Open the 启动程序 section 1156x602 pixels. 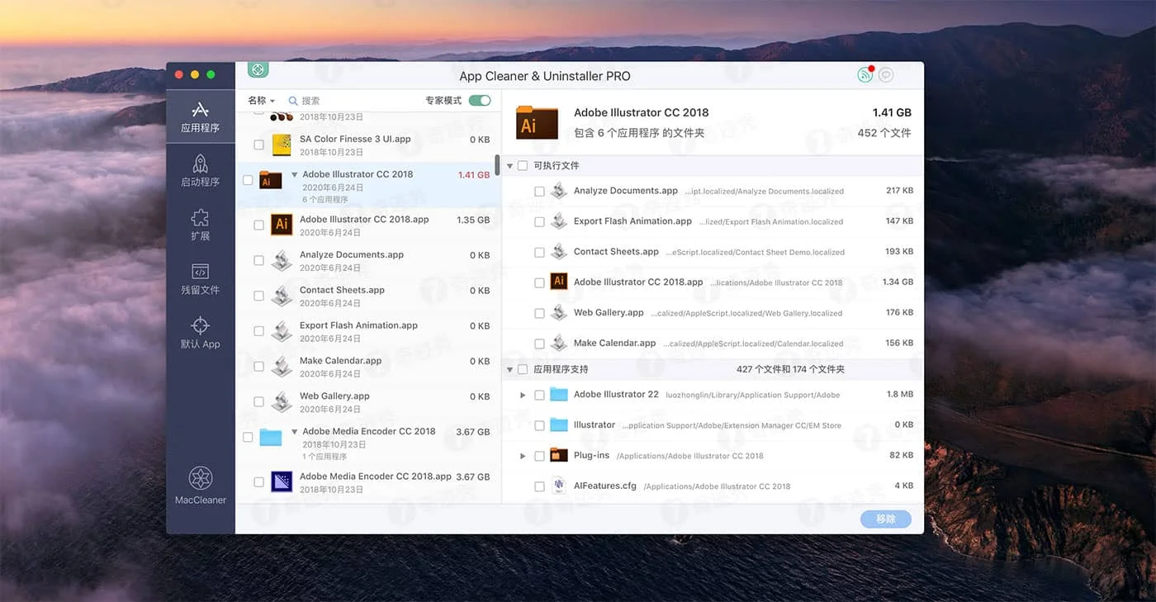(200, 171)
